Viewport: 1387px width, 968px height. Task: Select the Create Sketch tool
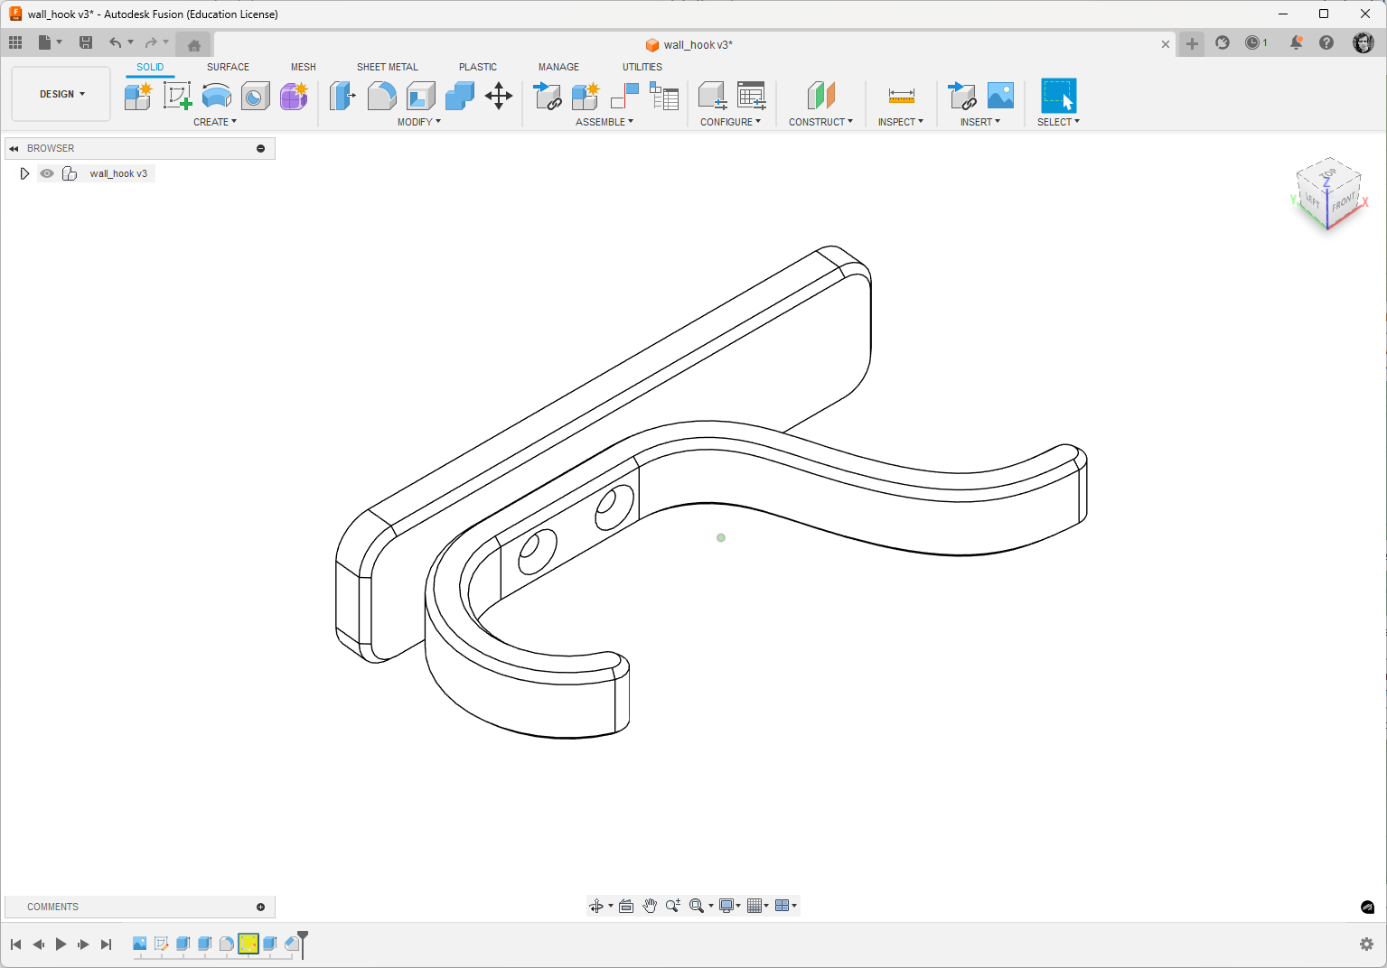[177, 96]
